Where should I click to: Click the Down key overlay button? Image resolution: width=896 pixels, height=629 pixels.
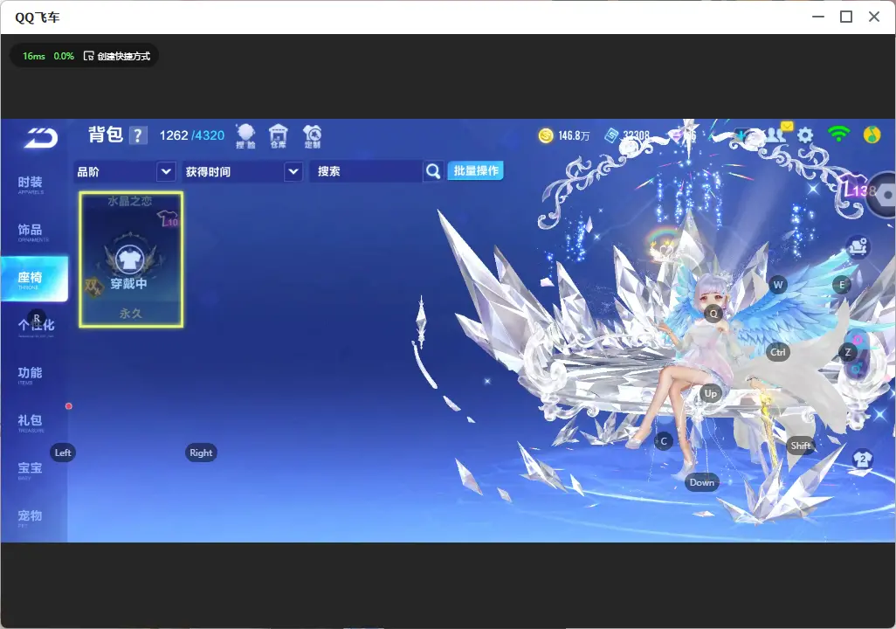click(x=702, y=482)
